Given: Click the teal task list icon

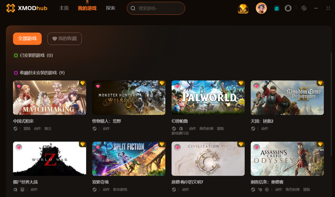Looking at the screenshot, I should click(x=276, y=8).
